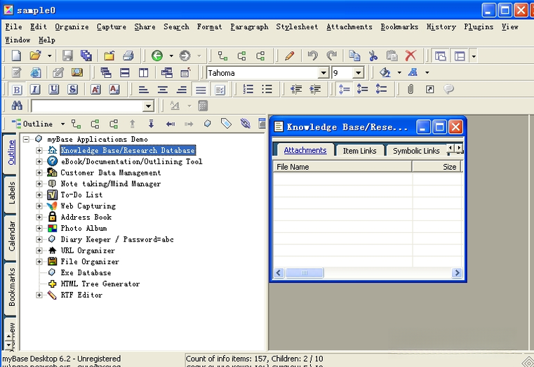Open the font color dropdown arrow
This screenshot has height=367, width=534.
coord(427,72)
